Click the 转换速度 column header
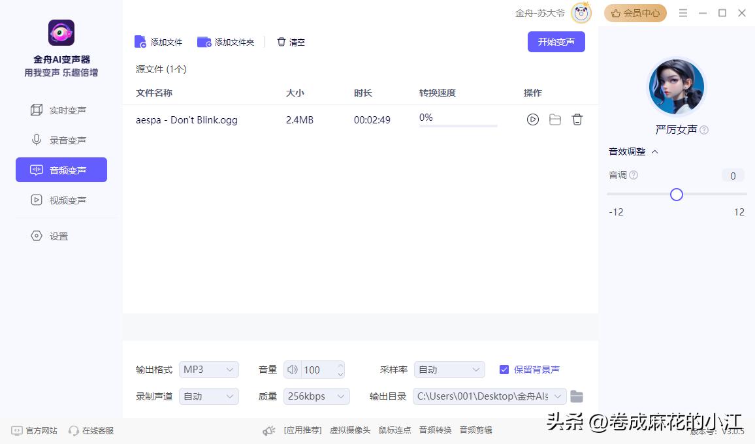The height and width of the screenshot is (444, 755). point(438,93)
